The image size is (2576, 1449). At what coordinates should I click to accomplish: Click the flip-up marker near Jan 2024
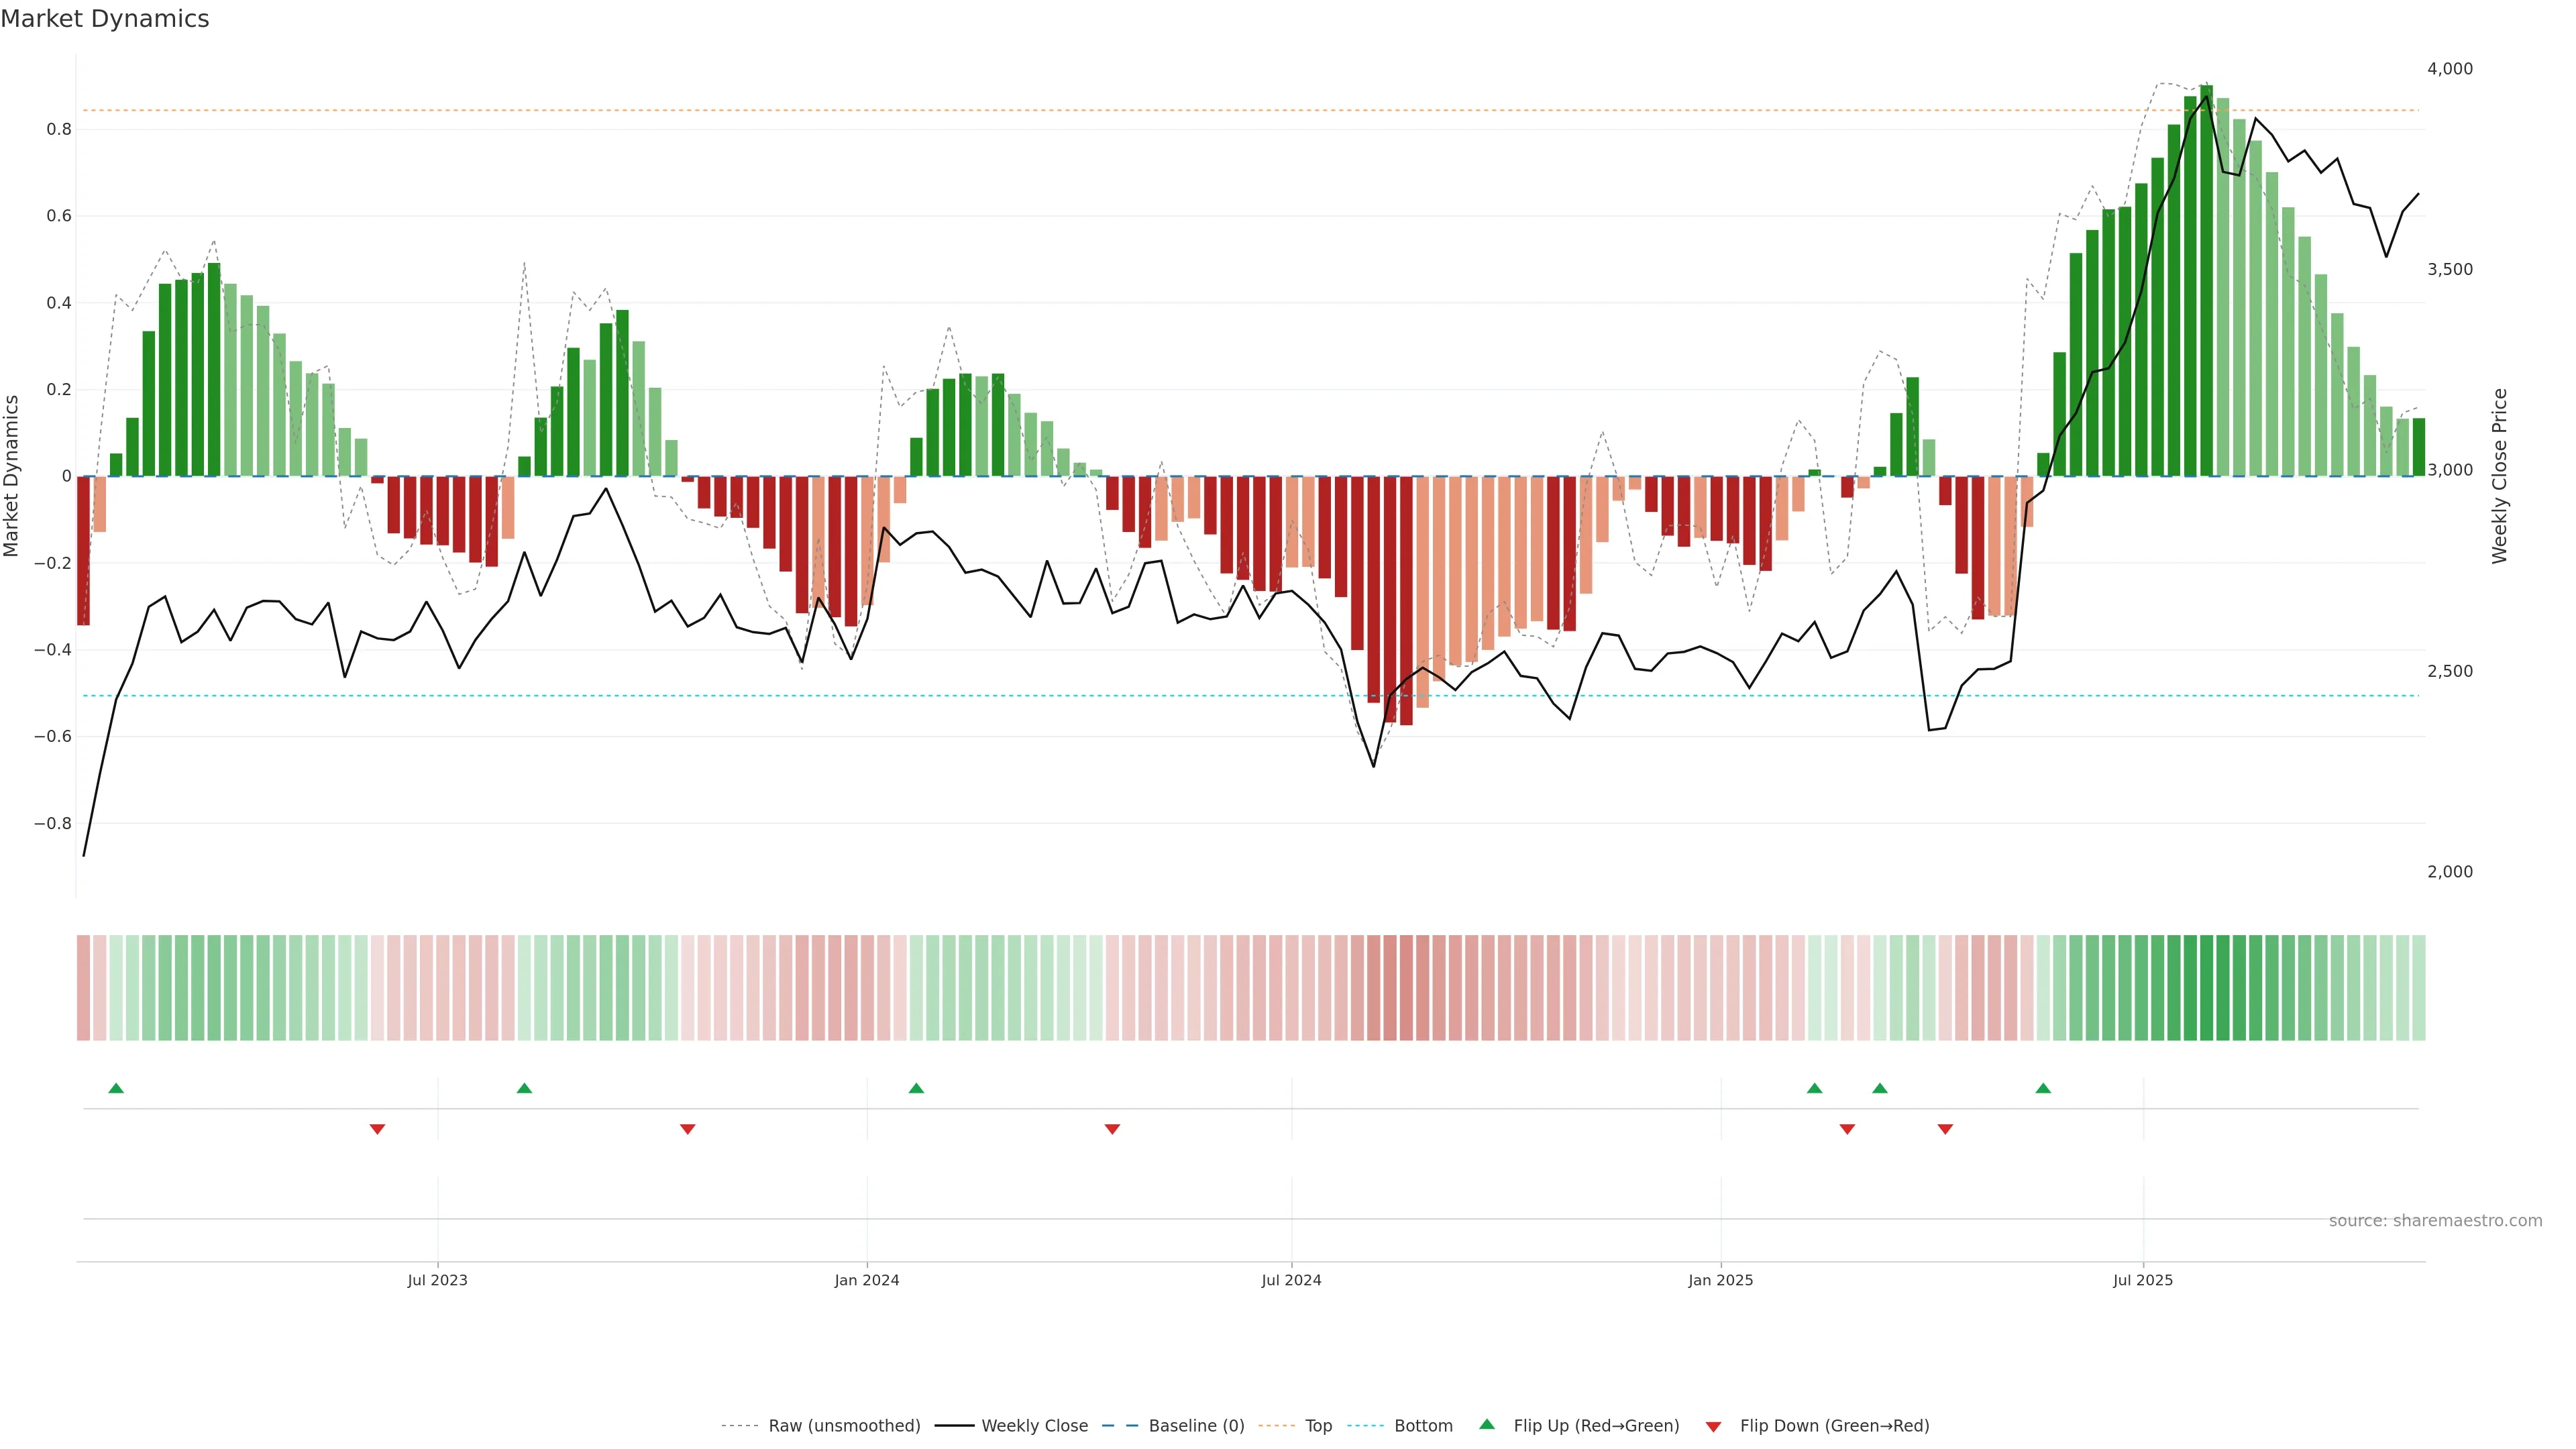tap(916, 1088)
